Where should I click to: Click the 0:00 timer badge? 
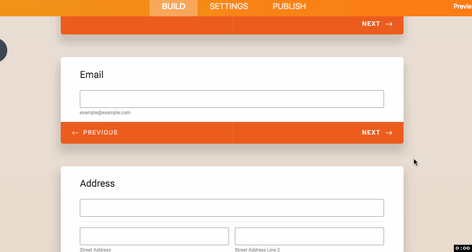point(462,248)
